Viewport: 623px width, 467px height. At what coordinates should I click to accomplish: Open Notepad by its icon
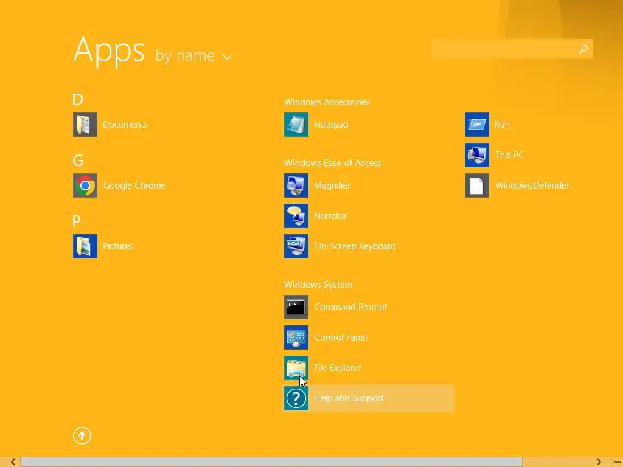pyautogui.click(x=296, y=125)
